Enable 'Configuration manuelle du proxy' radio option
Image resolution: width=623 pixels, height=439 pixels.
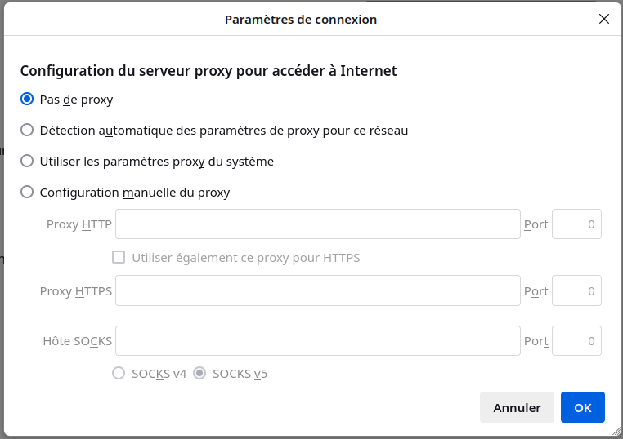click(27, 193)
